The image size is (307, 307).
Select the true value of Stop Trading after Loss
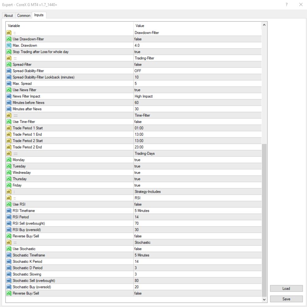pos(137,52)
